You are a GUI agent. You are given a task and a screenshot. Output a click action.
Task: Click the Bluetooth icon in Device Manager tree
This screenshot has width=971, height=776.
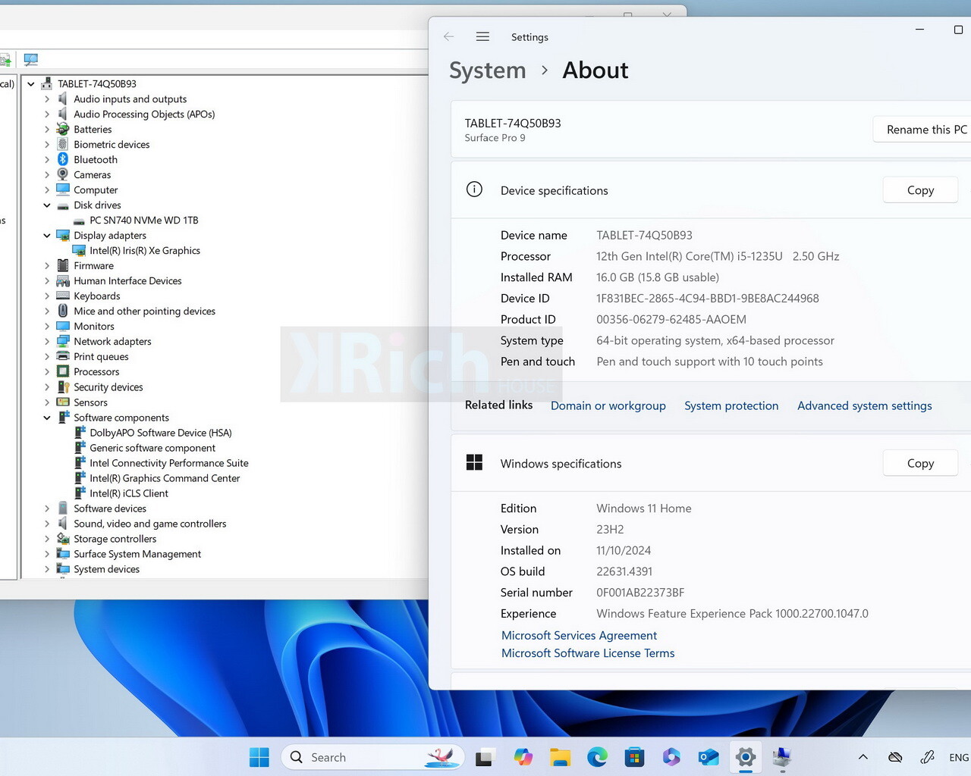pos(63,159)
